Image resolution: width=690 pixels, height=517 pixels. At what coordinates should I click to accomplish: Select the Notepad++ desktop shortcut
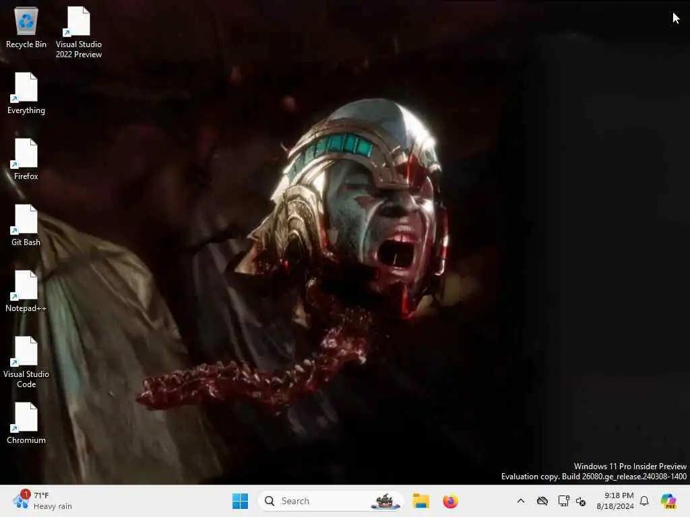(x=26, y=291)
